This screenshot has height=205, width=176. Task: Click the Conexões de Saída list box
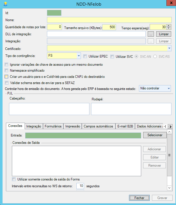click(x=76, y=161)
